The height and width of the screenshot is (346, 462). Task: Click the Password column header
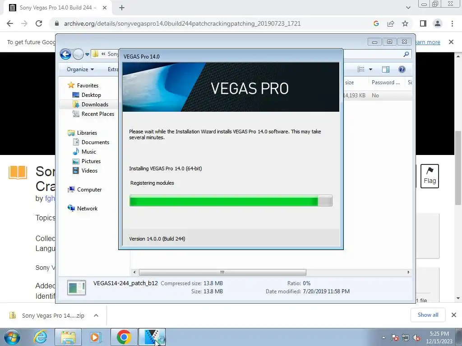(387, 82)
